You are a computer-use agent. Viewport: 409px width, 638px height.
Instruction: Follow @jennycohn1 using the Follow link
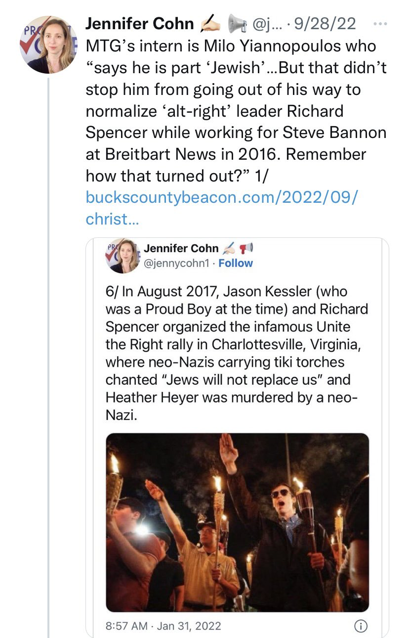(x=236, y=263)
